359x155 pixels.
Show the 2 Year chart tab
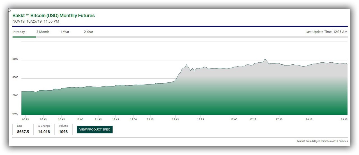[88, 32]
